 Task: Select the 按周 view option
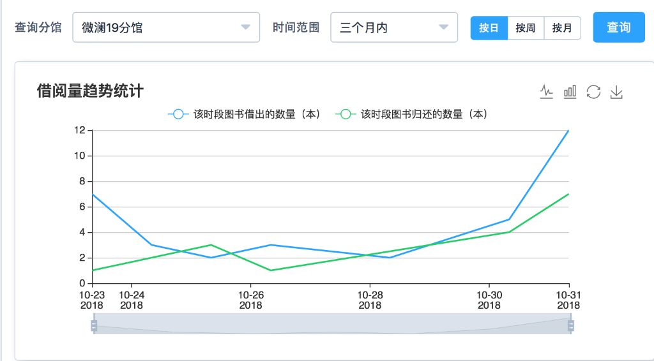[x=526, y=28]
